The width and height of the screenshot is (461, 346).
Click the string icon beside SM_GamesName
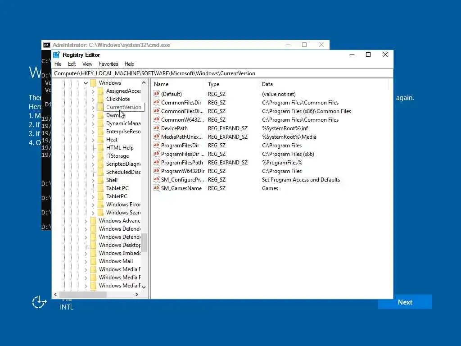pos(156,188)
